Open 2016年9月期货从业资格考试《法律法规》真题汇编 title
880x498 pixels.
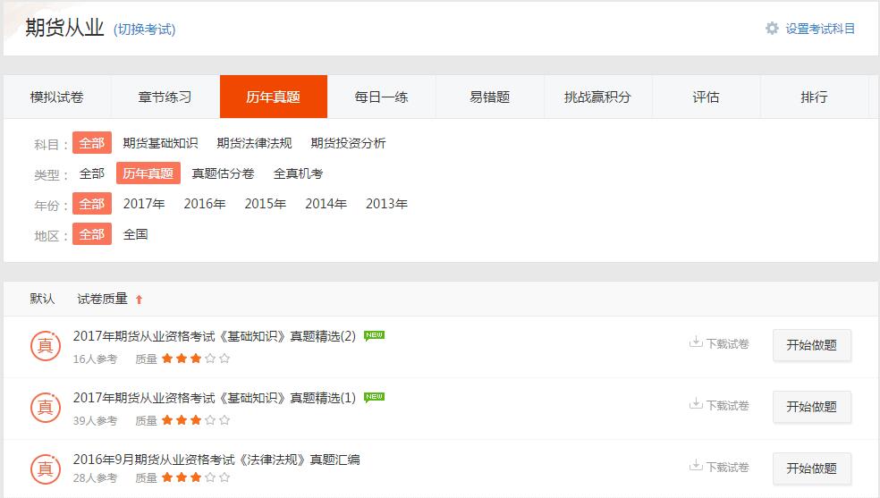216,460
